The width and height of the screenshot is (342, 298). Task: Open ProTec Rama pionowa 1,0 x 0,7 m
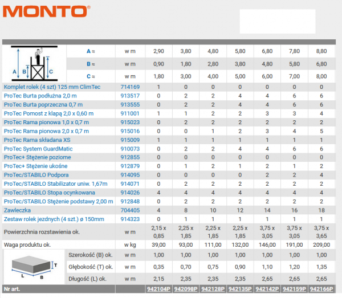46,123
